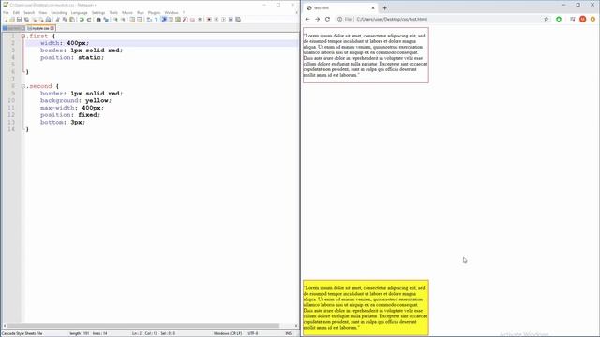The image size is (600, 337).
Task: Open Find dialog via the binoculars icon
Action: 98,20
